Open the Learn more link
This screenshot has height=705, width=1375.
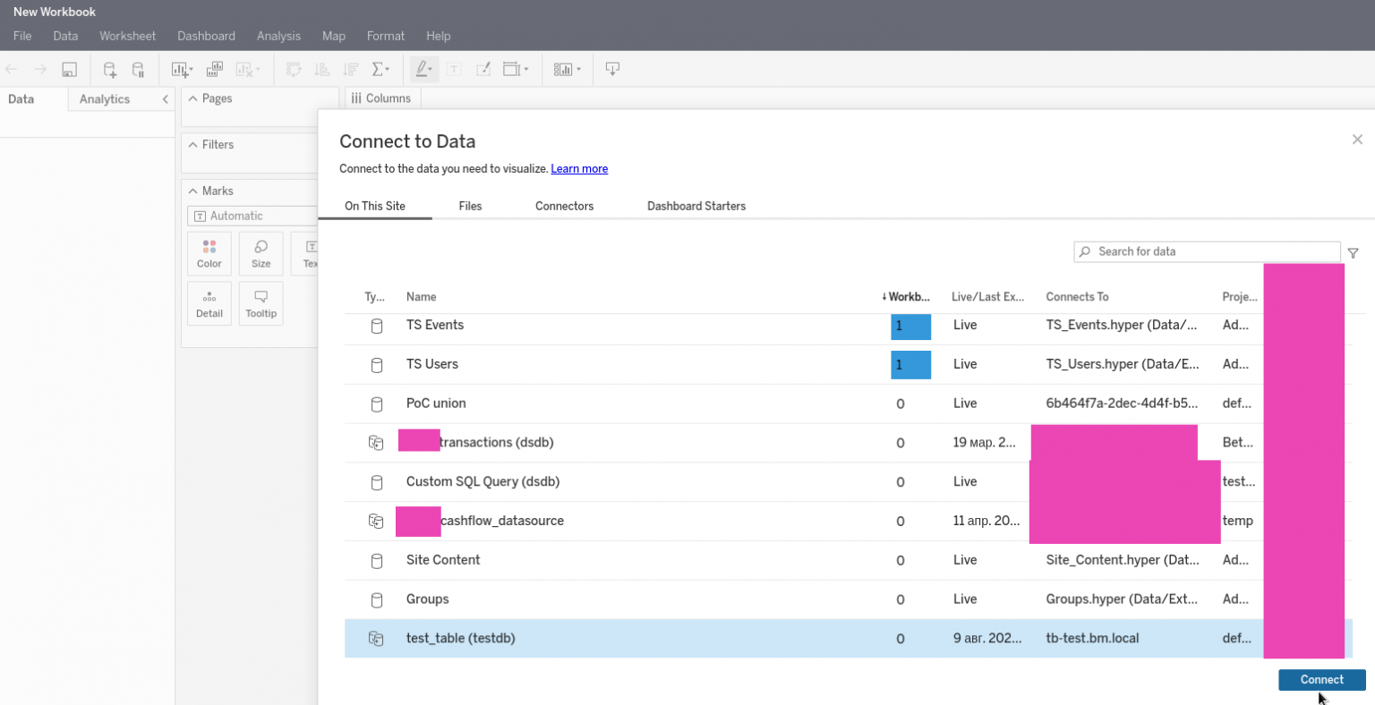578,168
